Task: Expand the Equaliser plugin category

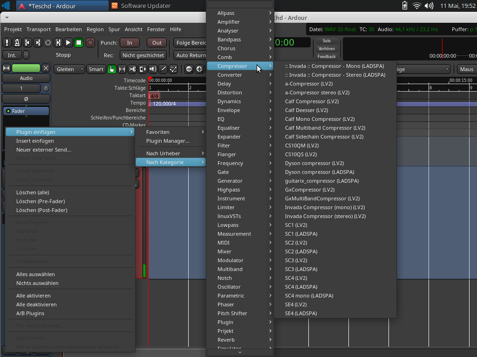Action: [240, 128]
